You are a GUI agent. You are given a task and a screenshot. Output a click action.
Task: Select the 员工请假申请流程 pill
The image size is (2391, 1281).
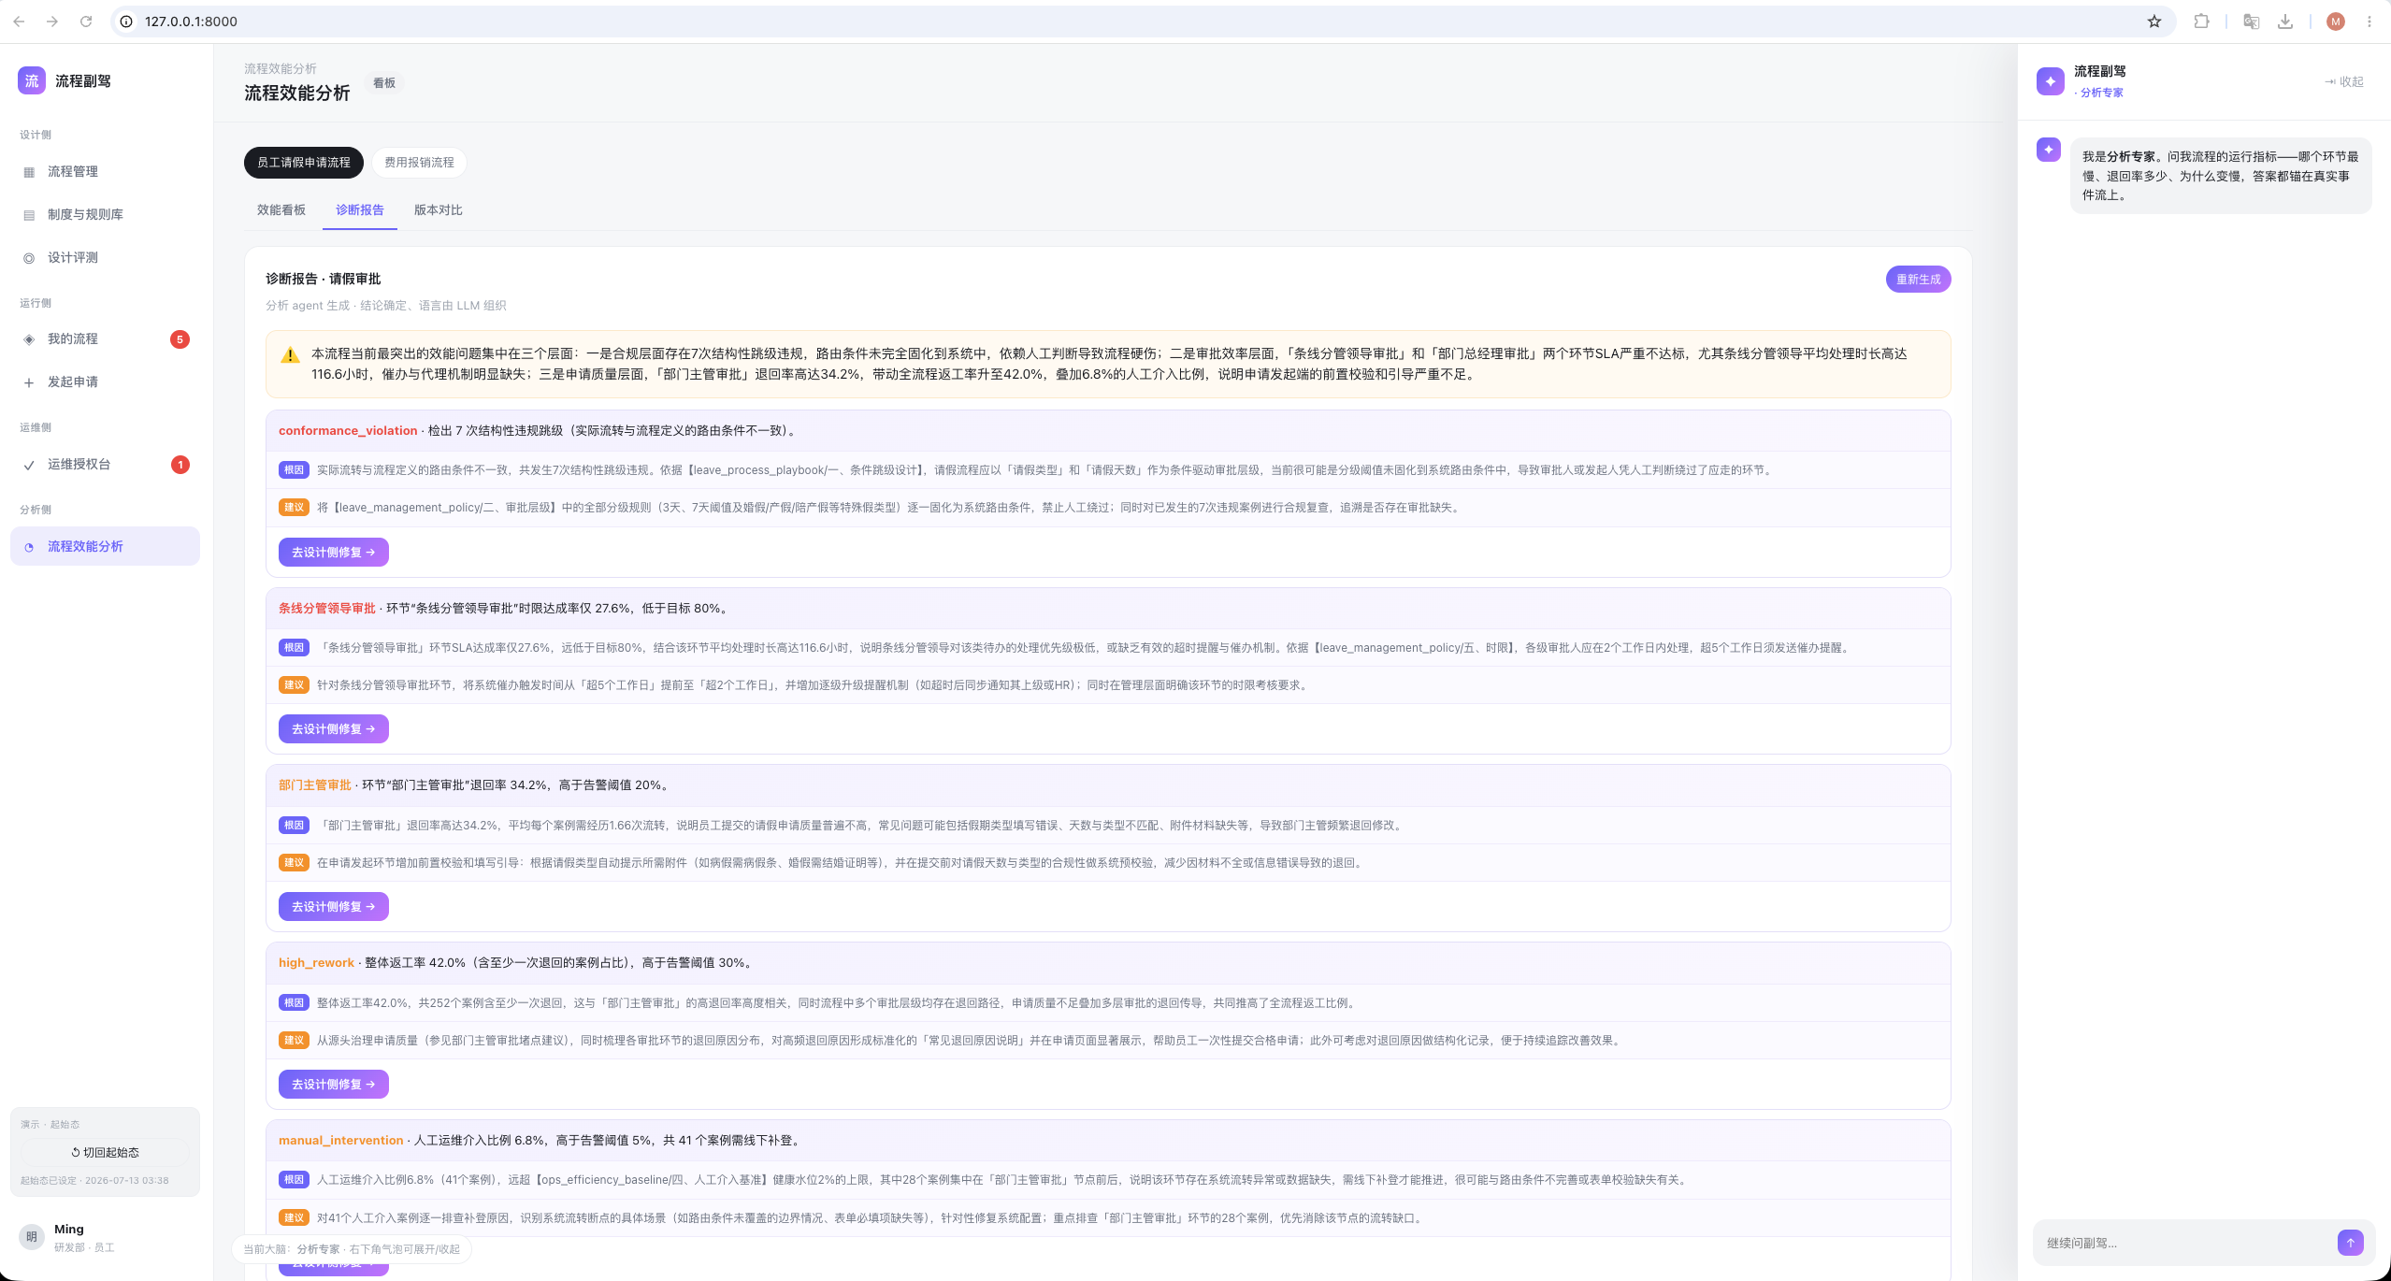pos(304,163)
